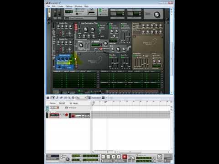Viewport: 219px width, 164px height.
Task: Toggle the Delay on button
Action: [x=134, y=24]
